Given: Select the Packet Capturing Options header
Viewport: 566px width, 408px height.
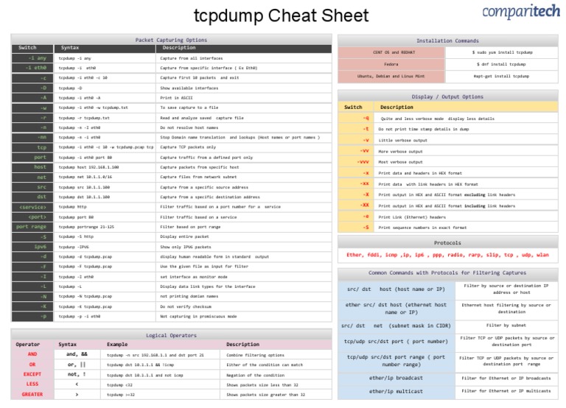Looking at the screenshot, I should pyautogui.click(x=171, y=40).
